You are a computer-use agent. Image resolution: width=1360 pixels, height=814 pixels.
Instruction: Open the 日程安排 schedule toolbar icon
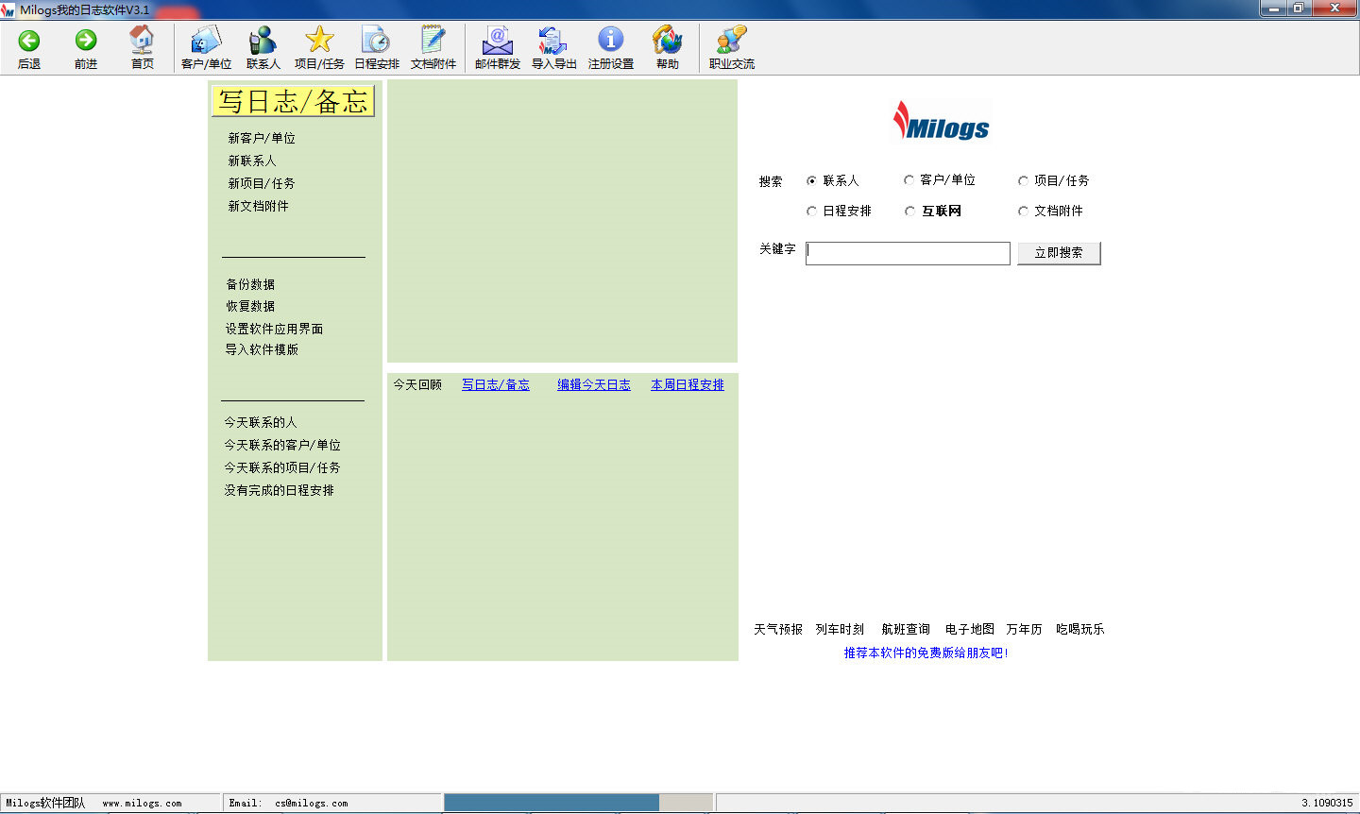pyautogui.click(x=376, y=45)
